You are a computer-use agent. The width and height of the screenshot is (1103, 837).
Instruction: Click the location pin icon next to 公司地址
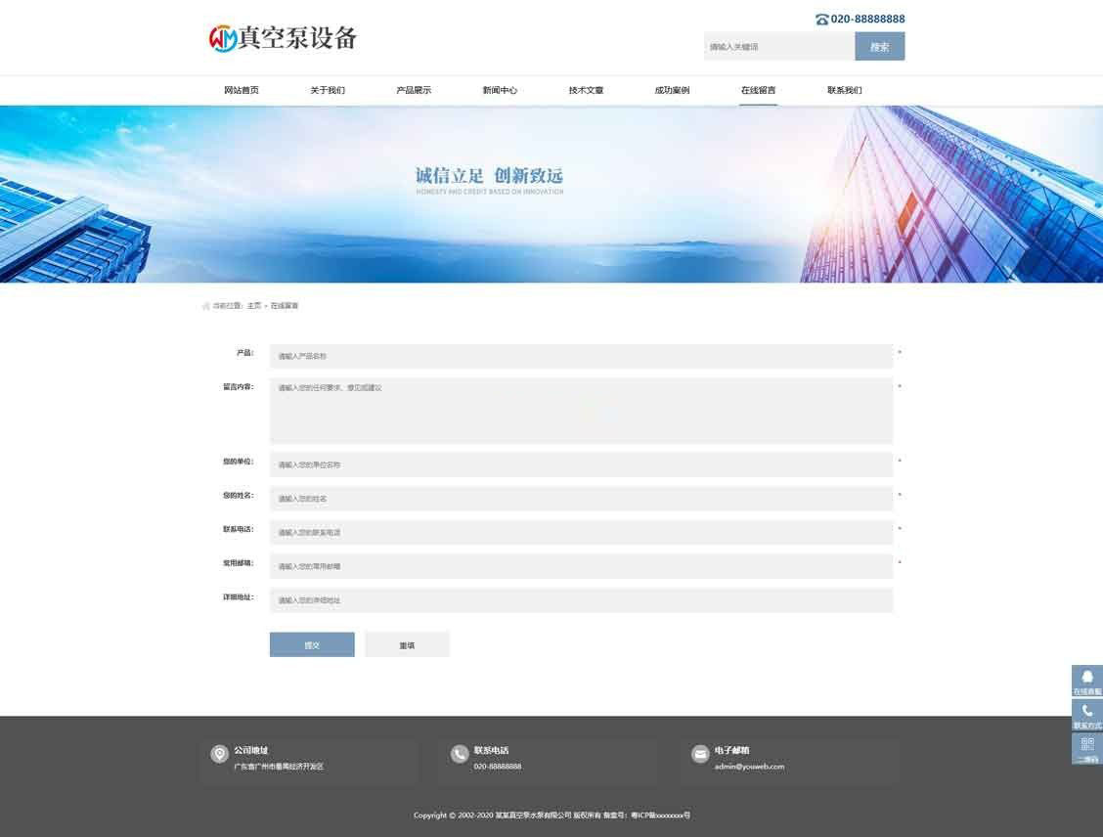coord(217,754)
